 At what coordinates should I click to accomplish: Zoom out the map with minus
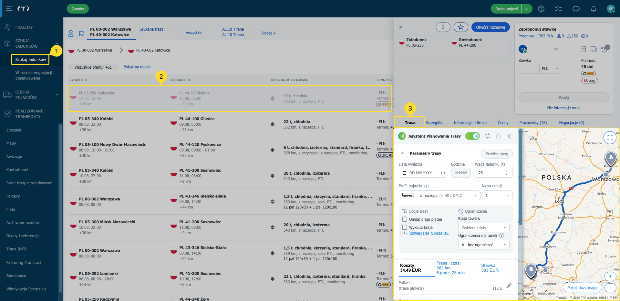pyautogui.click(x=610, y=288)
